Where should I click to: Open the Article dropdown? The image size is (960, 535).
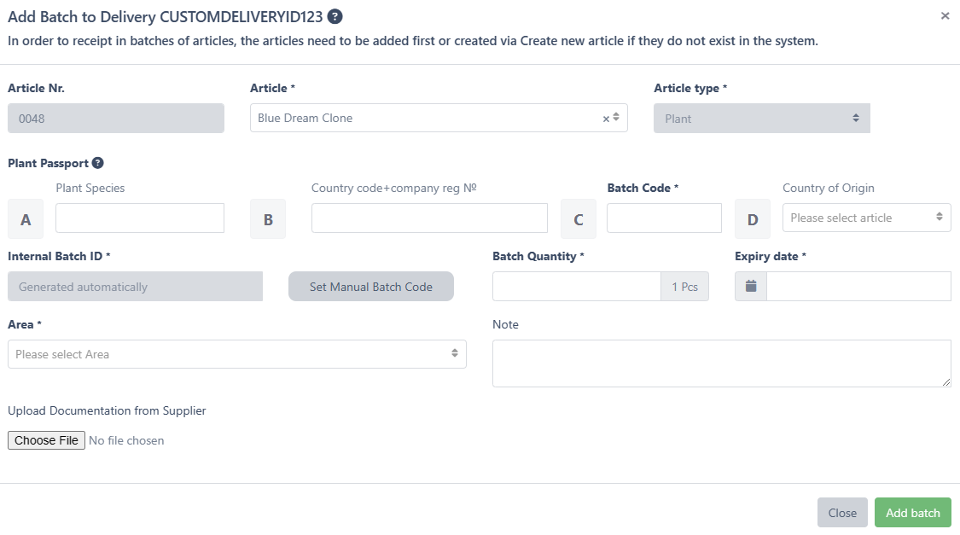click(x=427, y=118)
